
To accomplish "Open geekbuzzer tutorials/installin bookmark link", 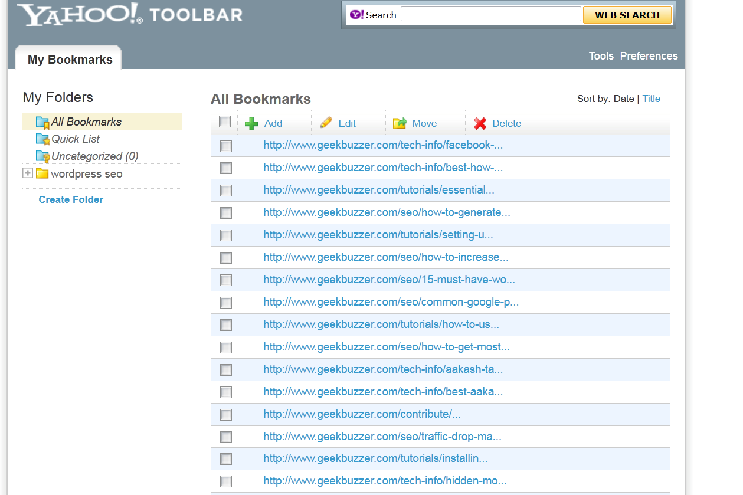I will [375, 458].
